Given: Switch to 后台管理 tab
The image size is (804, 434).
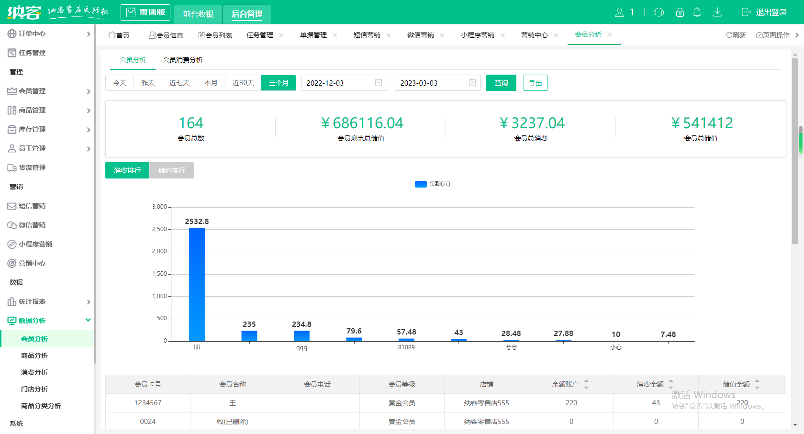Looking at the screenshot, I should [247, 14].
